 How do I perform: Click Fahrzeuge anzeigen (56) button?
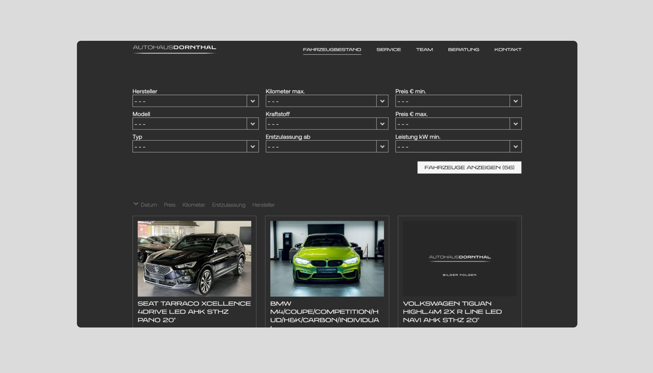point(469,168)
